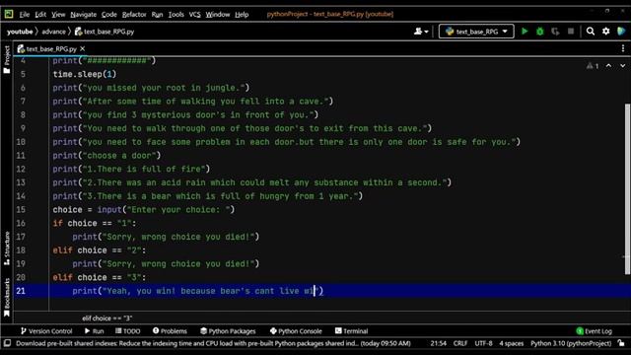
Task: Click line number 21 in gutter
Action: pos(21,291)
